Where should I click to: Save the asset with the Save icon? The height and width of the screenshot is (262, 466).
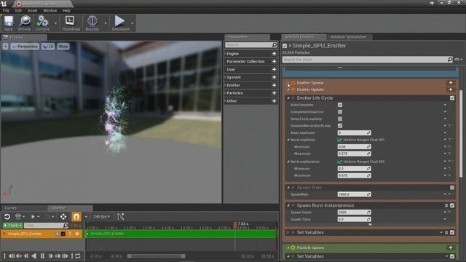[x=9, y=23]
